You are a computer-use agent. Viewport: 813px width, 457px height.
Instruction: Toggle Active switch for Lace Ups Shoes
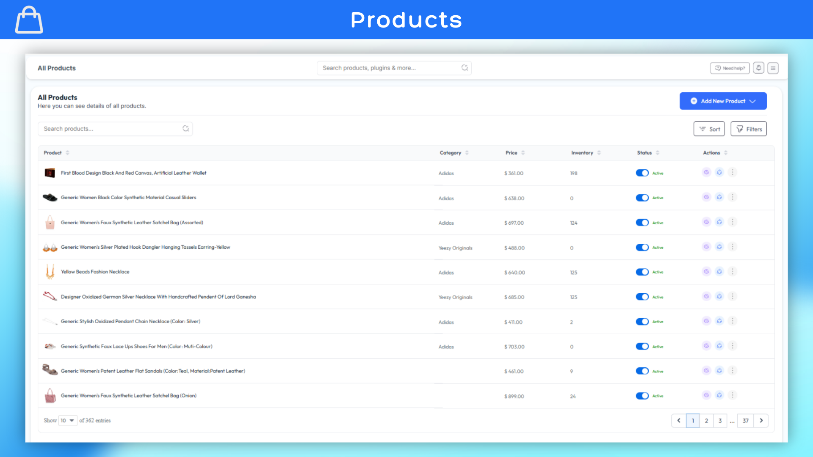(x=642, y=346)
